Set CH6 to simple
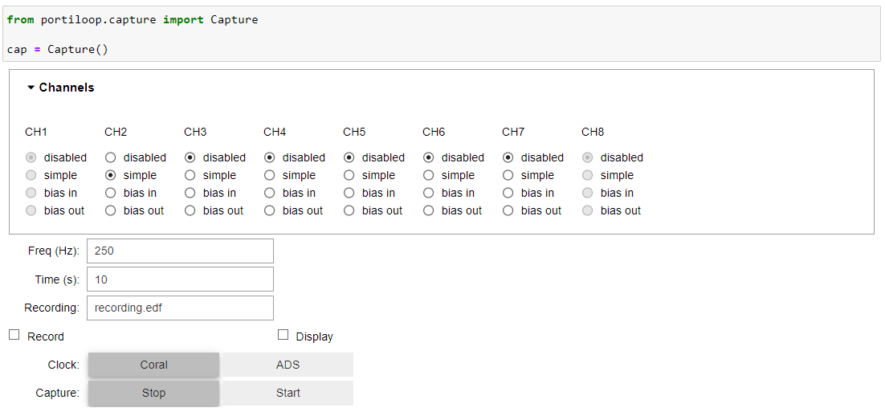Viewport: 885px width, 412px height. click(x=429, y=176)
